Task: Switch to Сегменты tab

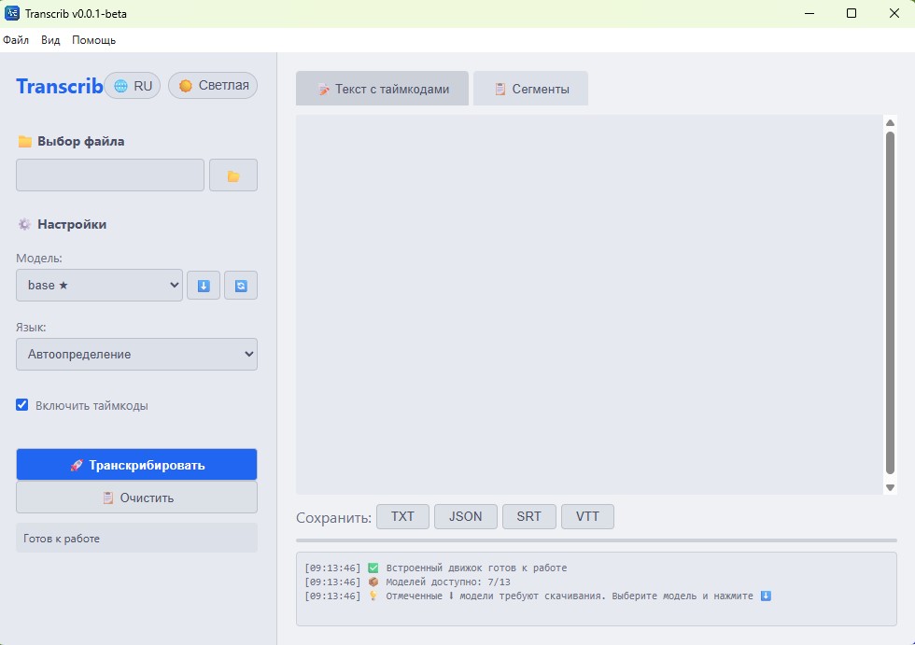Action: point(530,89)
